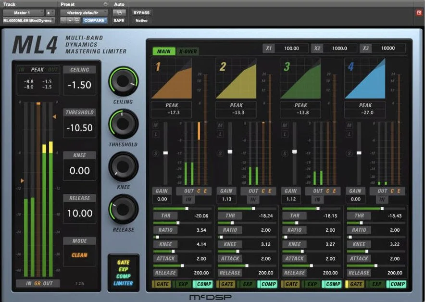Click the X3 crossover field 10000
The image size is (425, 302).
click(388, 48)
